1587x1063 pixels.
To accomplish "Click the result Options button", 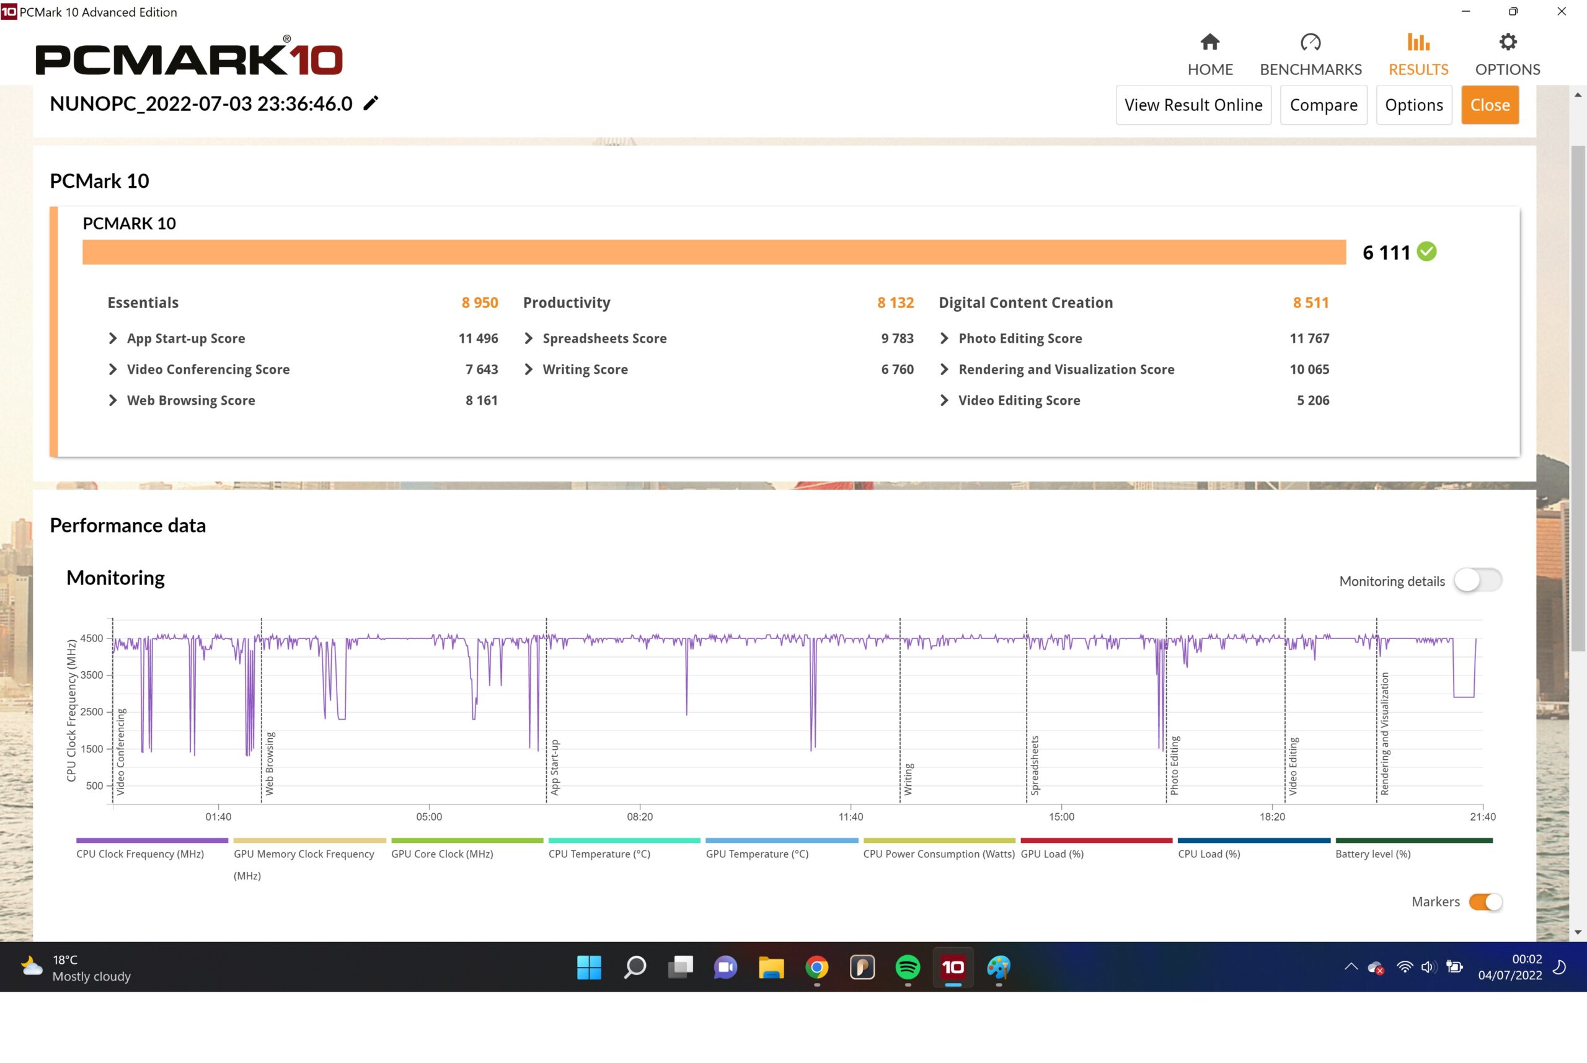I will click(1413, 105).
